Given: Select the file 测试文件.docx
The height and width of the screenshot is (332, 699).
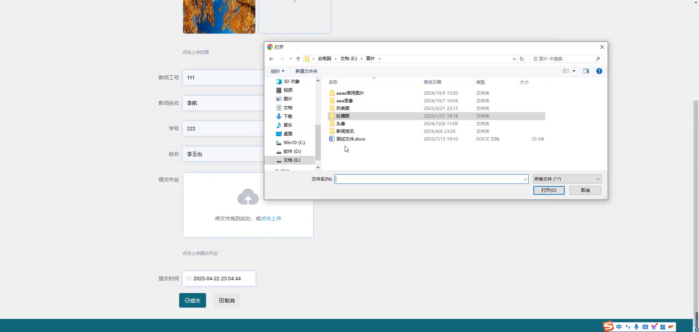Looking at the screenshot, I should point(437,139).
